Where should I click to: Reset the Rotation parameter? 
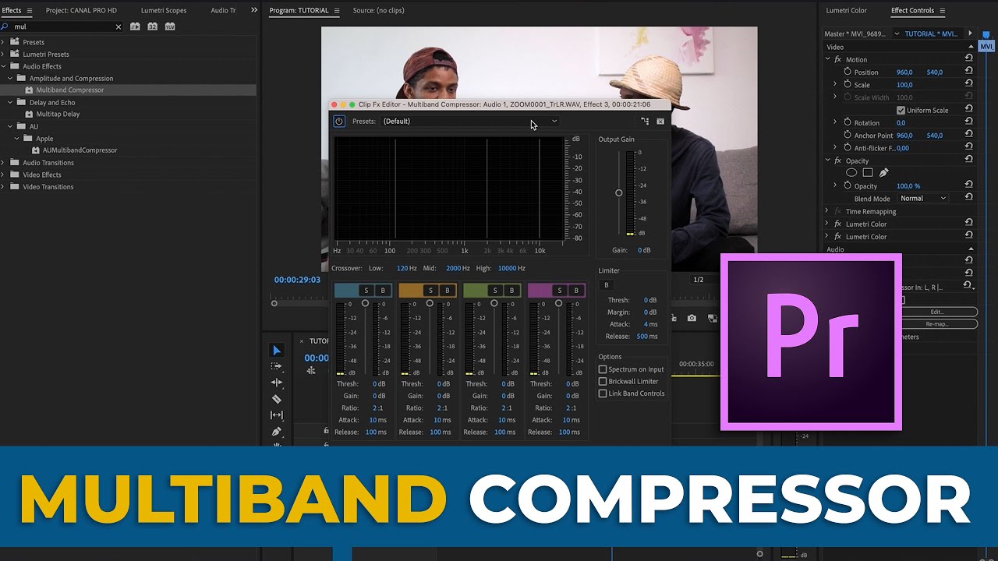968,122
